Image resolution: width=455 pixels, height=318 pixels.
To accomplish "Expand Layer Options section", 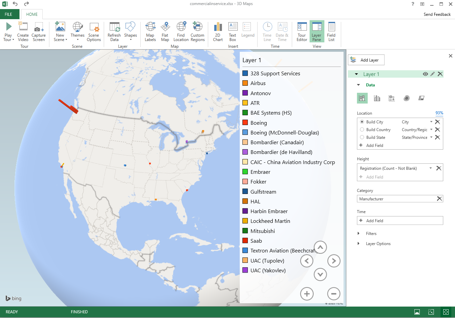I will (x=358, y=243).
